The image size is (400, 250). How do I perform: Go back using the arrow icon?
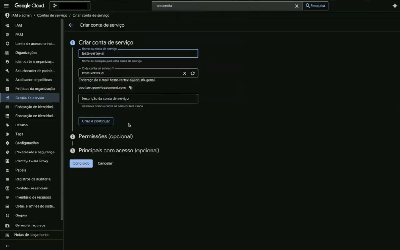click(x=71, y=25)
